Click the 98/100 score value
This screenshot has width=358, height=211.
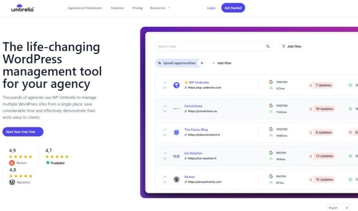pos(281,153)
